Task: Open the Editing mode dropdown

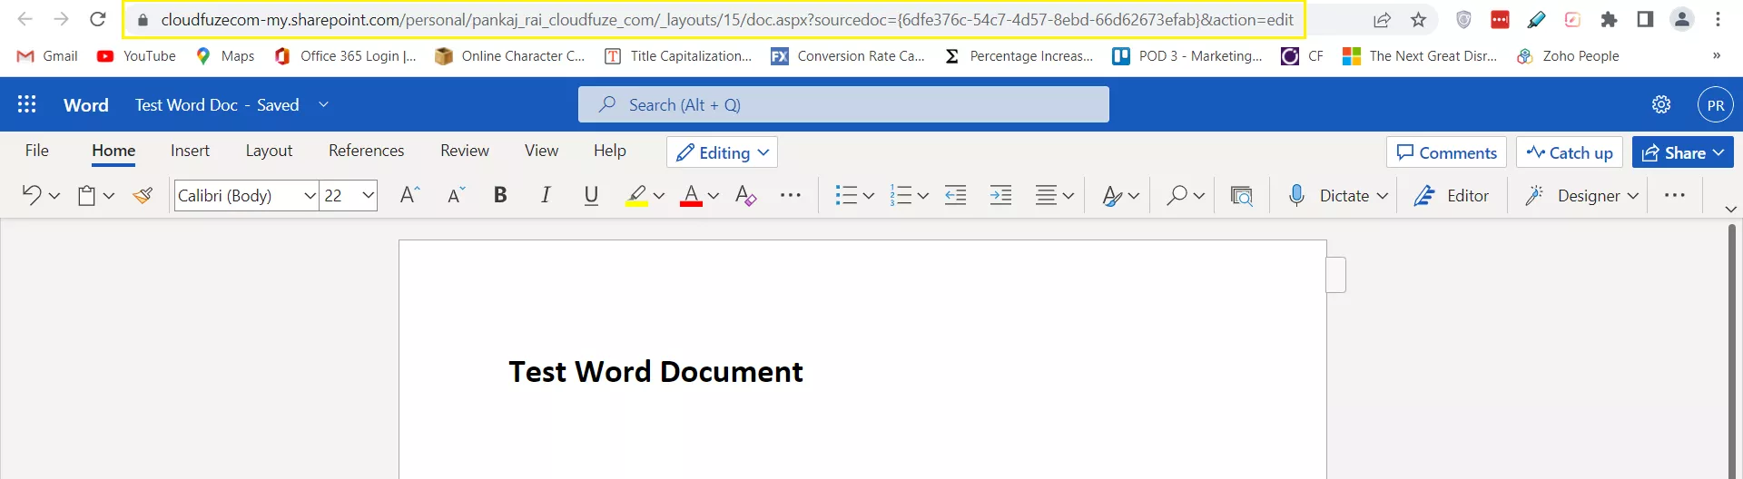Action: [x=722, y=152]
